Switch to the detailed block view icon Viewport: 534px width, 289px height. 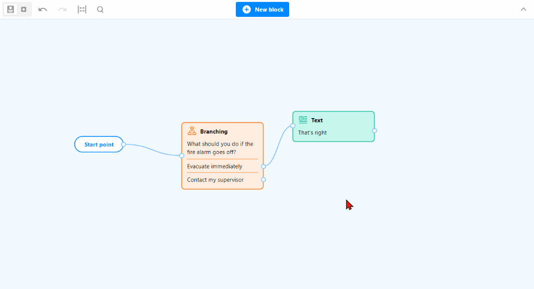[10, 9]
